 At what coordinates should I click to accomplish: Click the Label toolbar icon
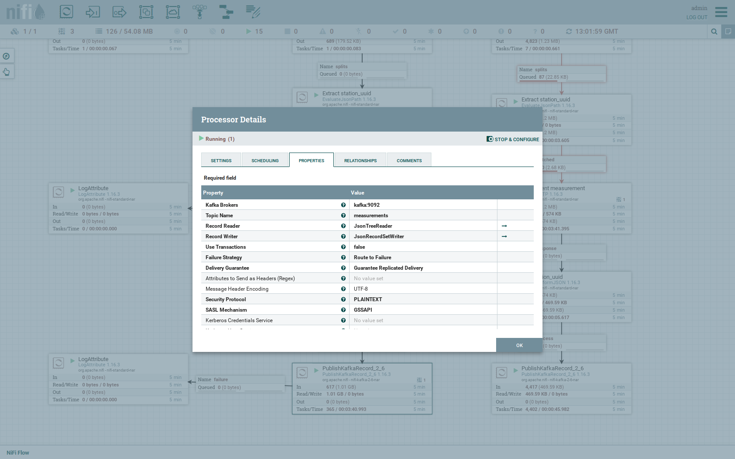click(x=253, y=12)
